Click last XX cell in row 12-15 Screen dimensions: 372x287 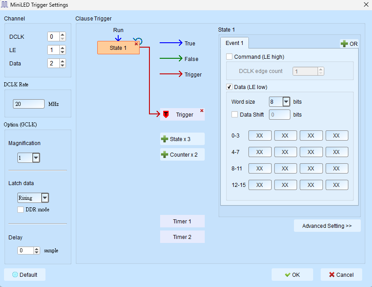pos(337,185)
